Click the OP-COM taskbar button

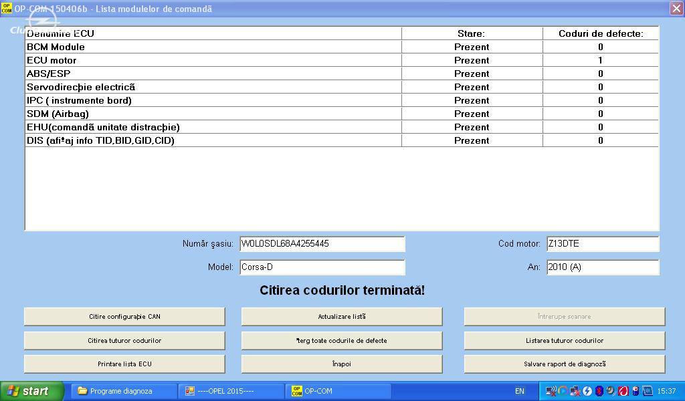pos(338,391)
